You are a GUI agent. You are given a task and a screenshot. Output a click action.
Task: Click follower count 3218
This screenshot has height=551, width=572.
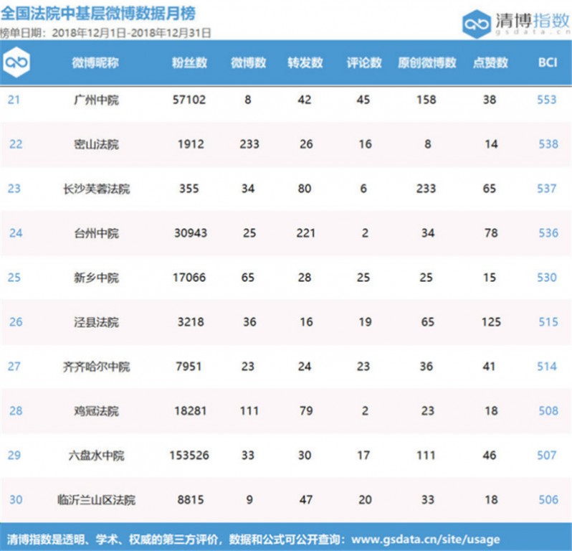pos(191,322)
